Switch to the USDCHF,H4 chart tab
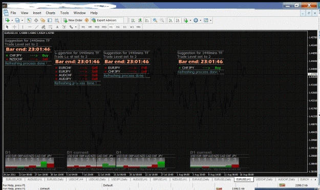 [76, 179]
